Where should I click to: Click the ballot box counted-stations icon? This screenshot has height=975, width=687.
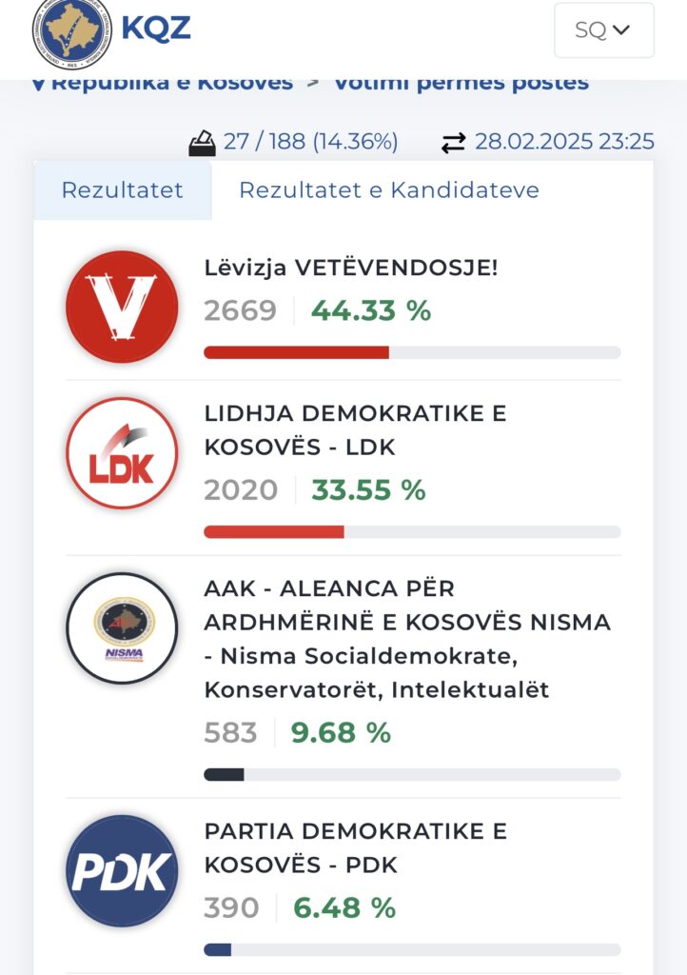tap(202, 143)
